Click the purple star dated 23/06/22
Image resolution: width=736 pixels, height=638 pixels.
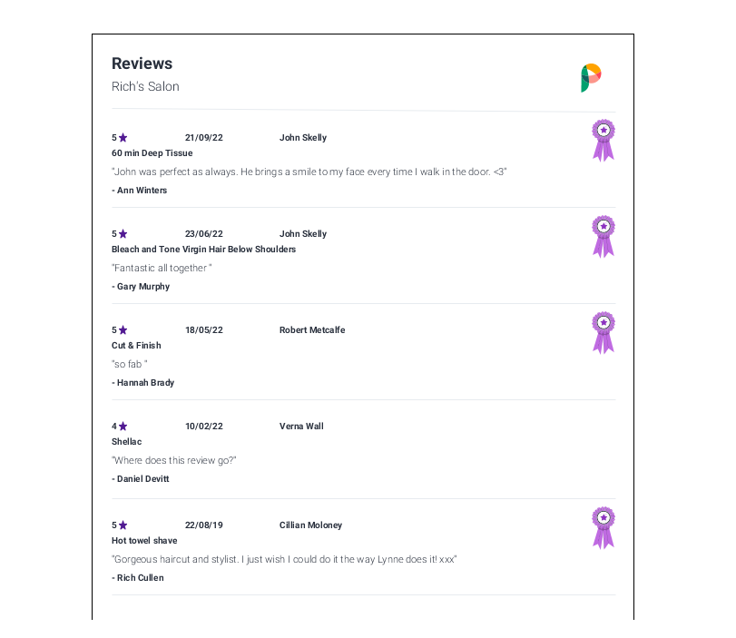[x=123, y=234]
